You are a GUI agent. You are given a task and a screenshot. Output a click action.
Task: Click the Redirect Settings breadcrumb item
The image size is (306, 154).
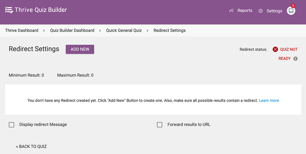[x=170, y=30]
